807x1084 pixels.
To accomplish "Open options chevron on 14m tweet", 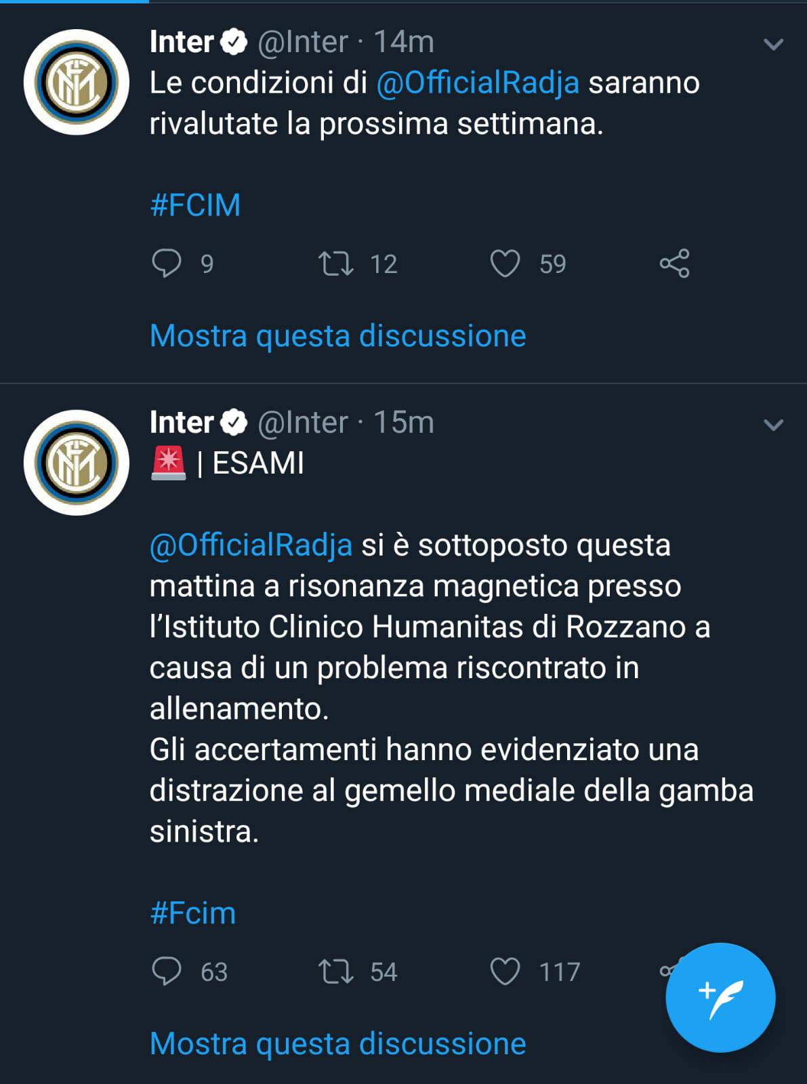I will tap(773, 45).
